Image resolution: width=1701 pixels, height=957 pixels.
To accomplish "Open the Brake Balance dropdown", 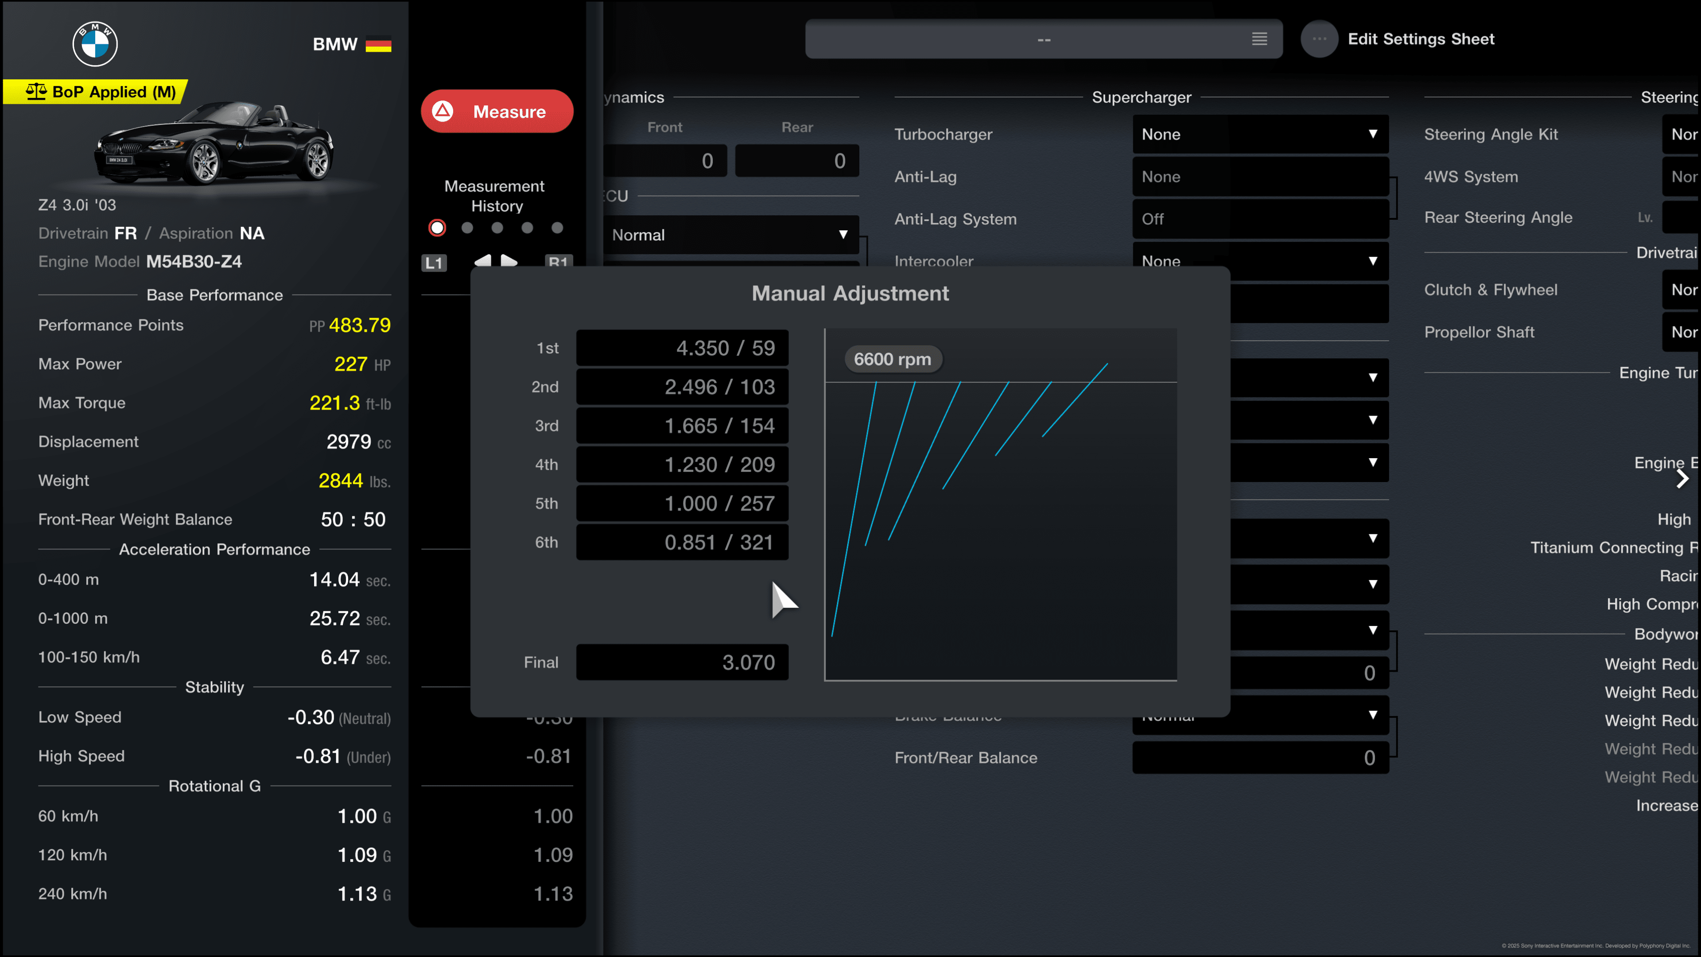I will [x=1260, y=715].
